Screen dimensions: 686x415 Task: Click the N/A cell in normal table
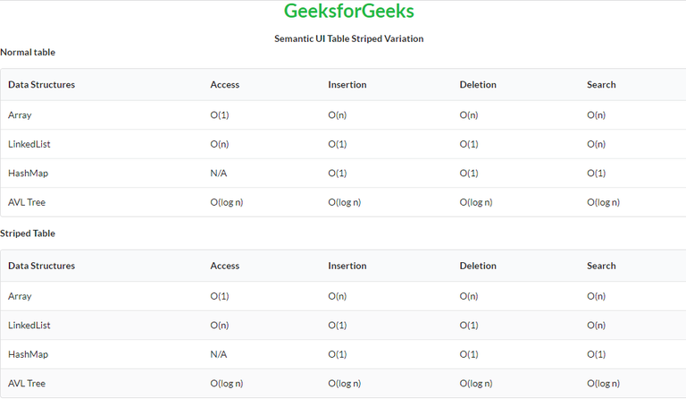tap(219, 174)
